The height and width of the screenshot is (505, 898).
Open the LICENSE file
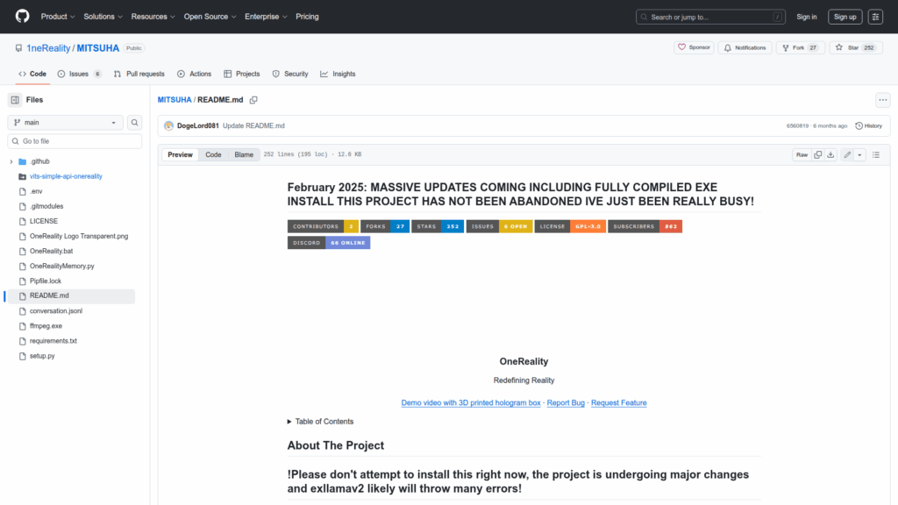click(x=44, y=221)
